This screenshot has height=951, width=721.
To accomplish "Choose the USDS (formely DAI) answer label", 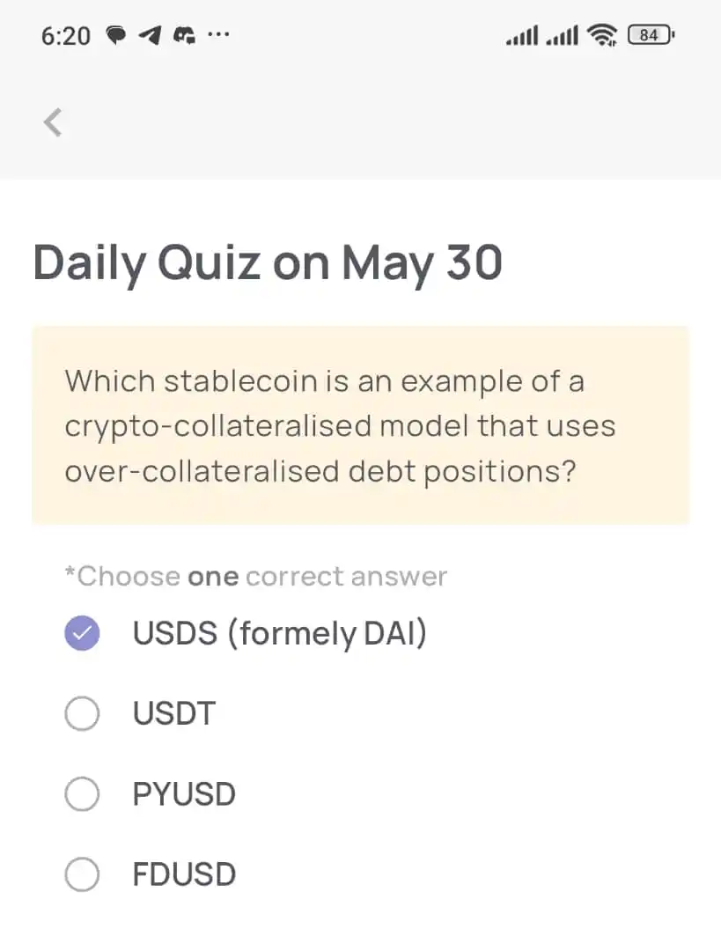I will 280,634.
